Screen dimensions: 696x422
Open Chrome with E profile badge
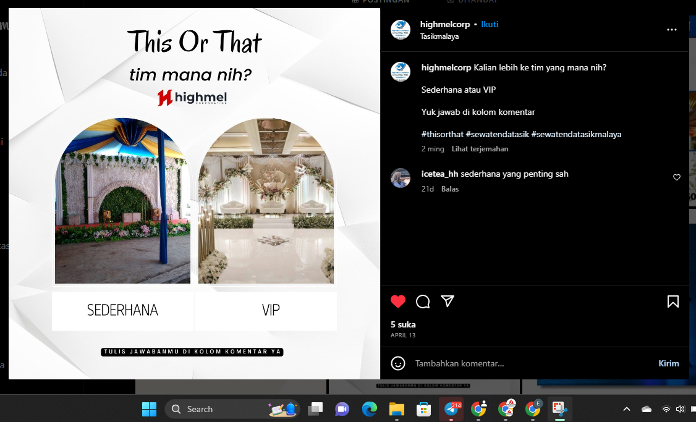click(x=533, y=408)
